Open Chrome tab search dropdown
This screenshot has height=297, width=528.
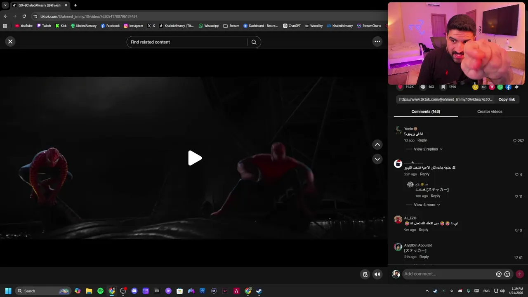(5, 5)
